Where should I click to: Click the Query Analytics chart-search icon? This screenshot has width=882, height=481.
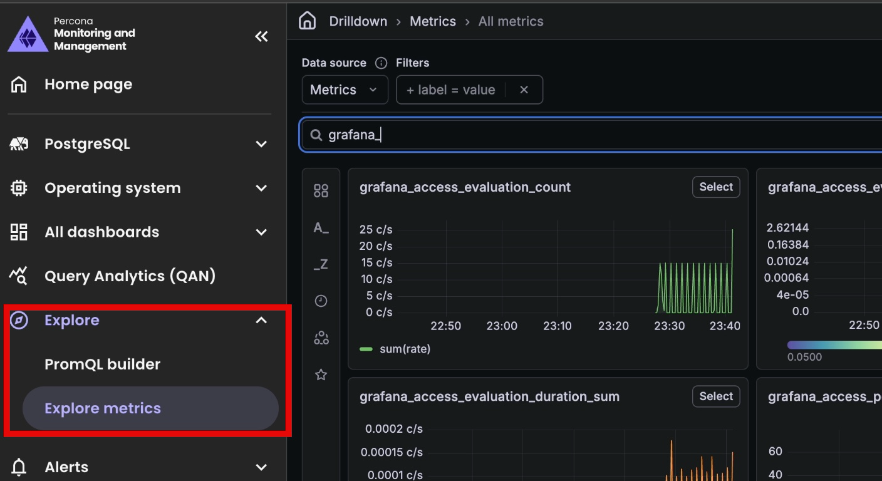(x=19, y=276)
